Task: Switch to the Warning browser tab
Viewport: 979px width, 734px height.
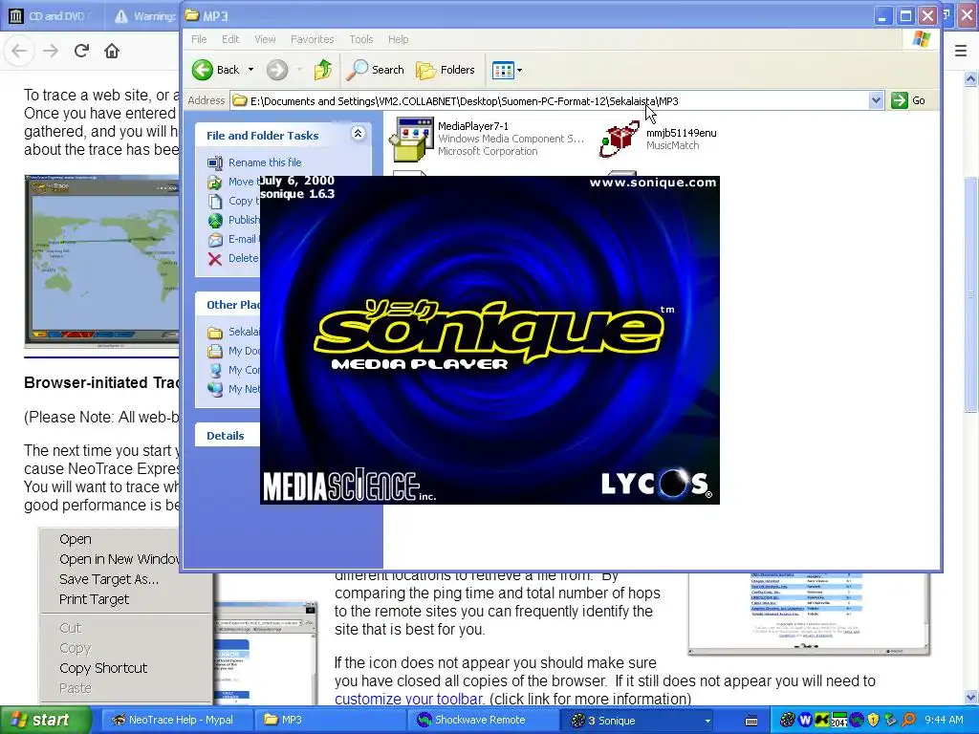Action: (x=145, y=16)
